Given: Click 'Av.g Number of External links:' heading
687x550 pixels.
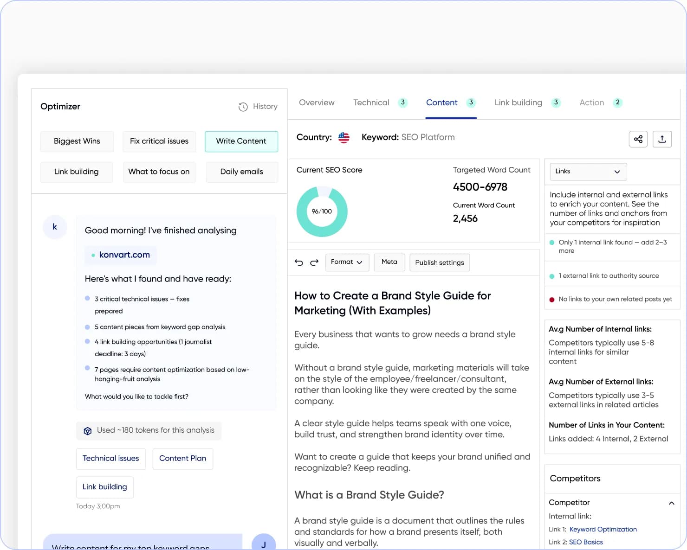Looking at the screenshot, I should [601, 382].
